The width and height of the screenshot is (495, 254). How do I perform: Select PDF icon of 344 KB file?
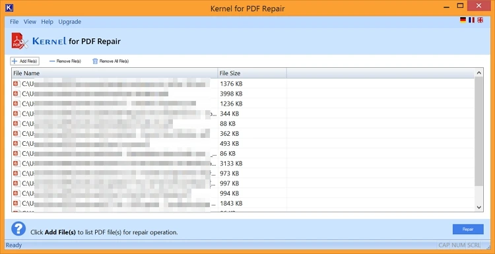click(x=16, y=113)
